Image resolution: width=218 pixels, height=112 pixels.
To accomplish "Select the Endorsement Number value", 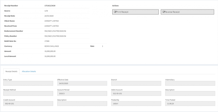I will 55,31.
